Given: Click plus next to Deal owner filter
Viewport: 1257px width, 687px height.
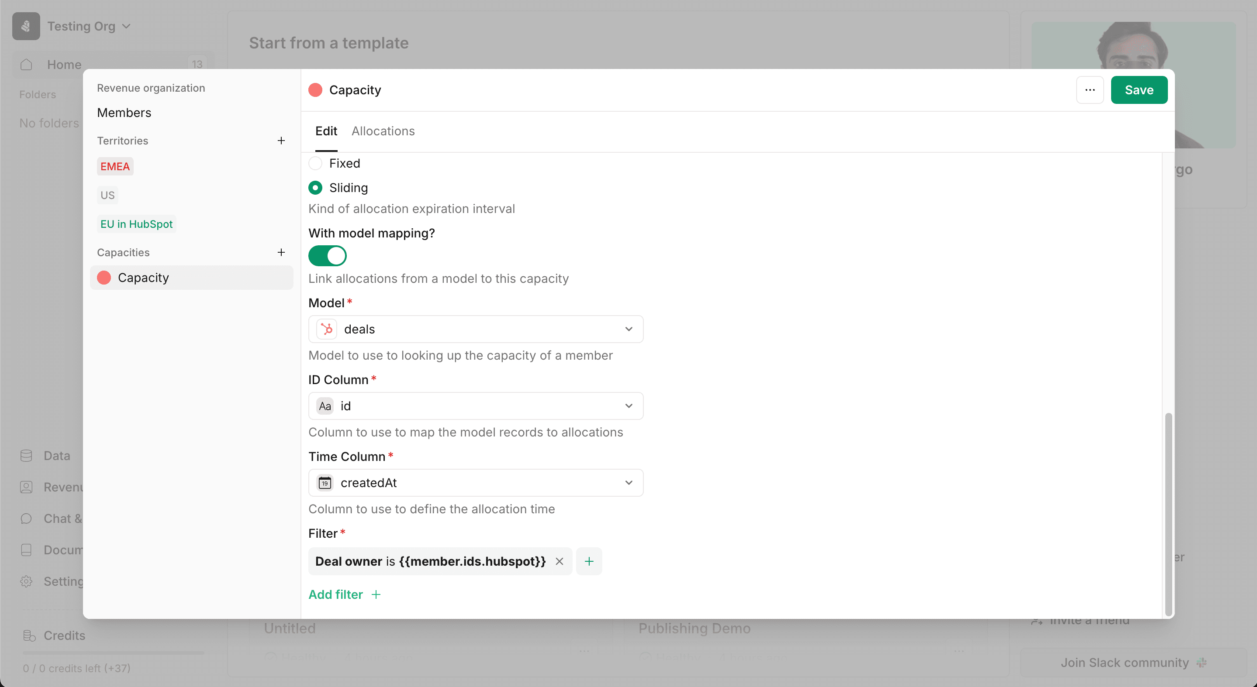Looking at the screenshot, I should (x=589, y=561).
